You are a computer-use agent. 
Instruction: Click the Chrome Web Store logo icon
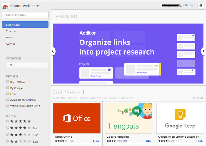coord(5,6)
